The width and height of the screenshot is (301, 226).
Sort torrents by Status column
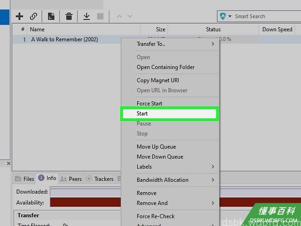click(x=213, y=29)
